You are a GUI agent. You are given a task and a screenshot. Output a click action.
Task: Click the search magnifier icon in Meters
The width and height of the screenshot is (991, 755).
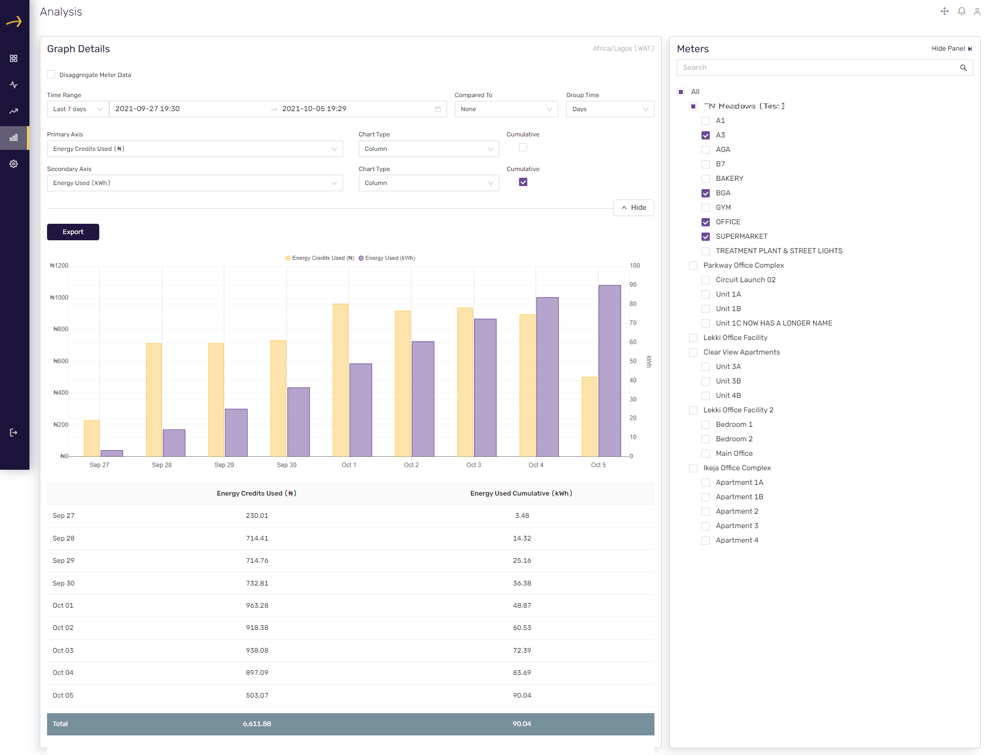pos(964,68)
